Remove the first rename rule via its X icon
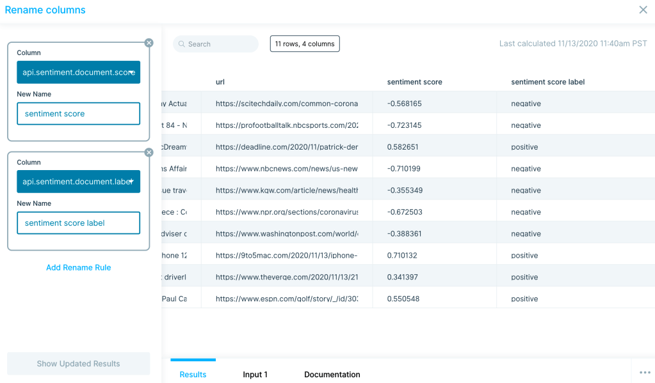The height and width of the screenshot is (383, 655). pos(149,43)
